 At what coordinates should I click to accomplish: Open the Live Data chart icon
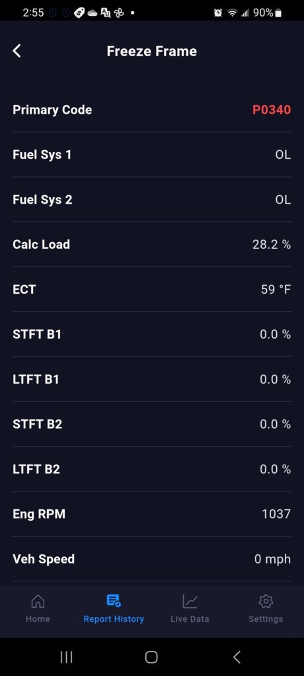coord(190,601)
